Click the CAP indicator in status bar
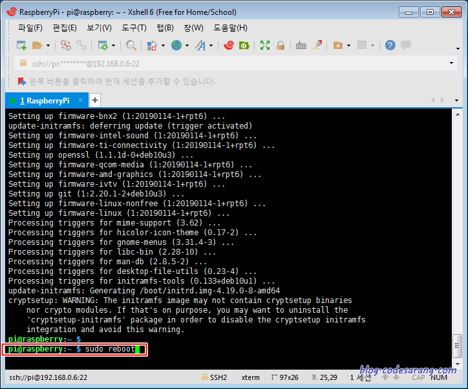 [418, 377]
